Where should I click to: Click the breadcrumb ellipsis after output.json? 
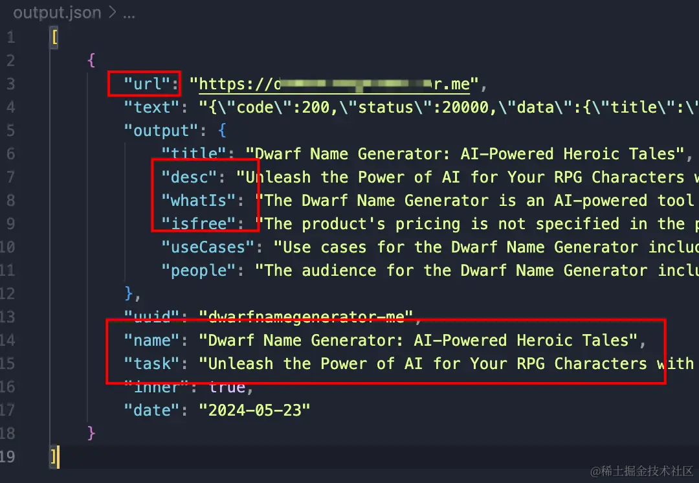pos(129,15)
